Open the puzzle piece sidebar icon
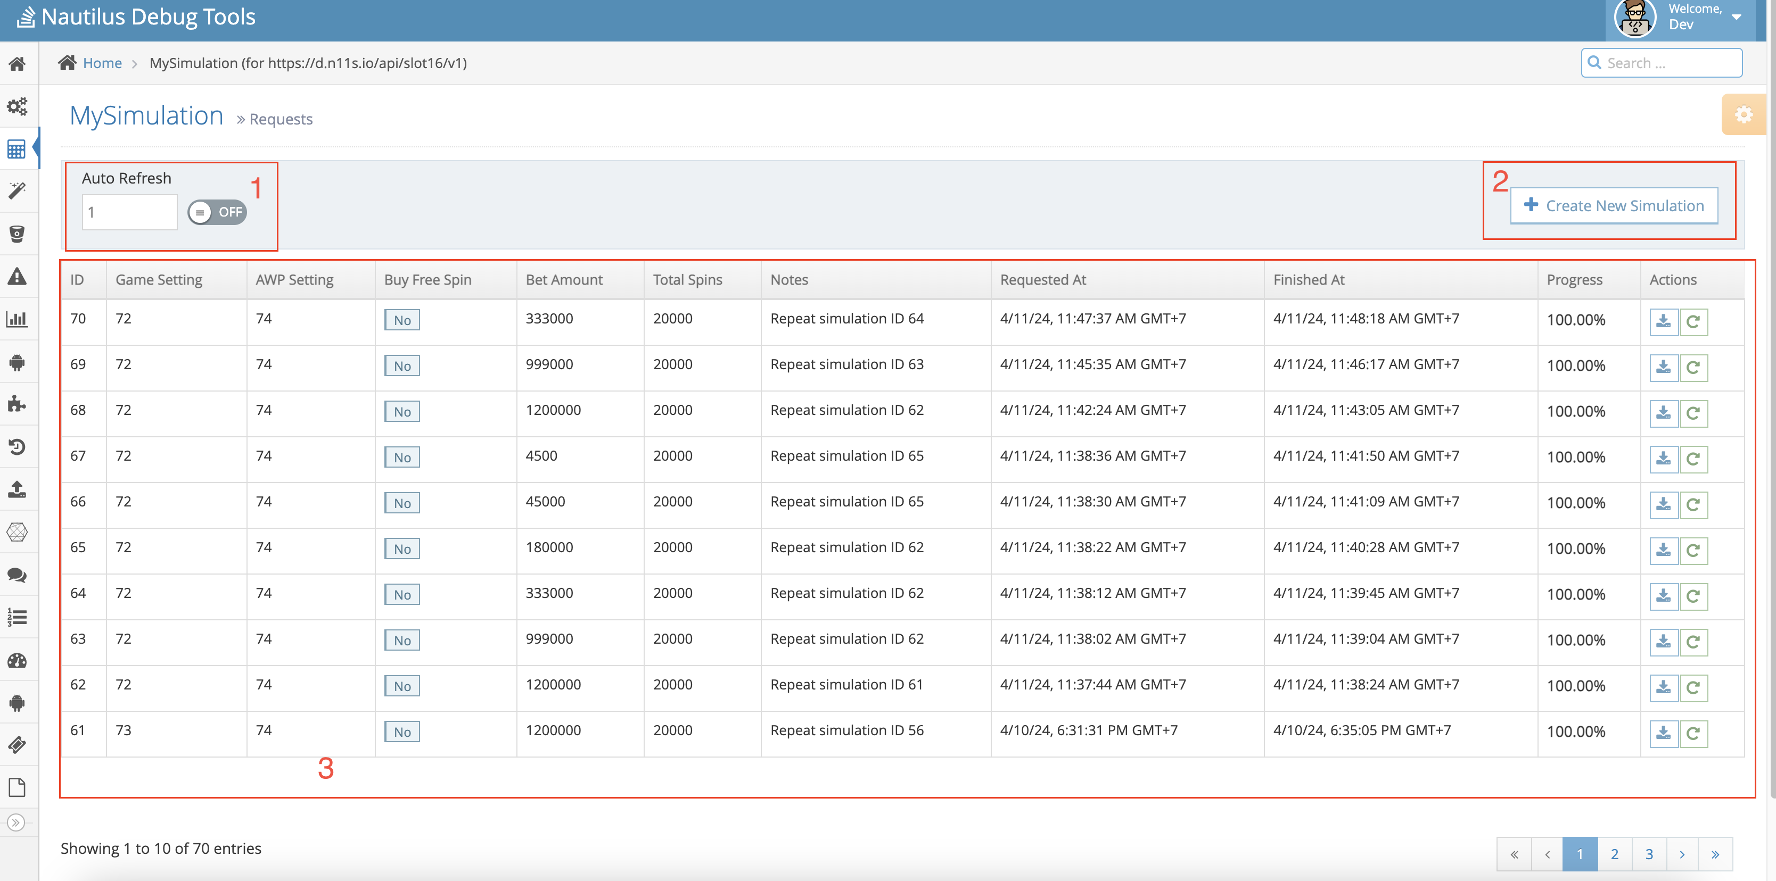Screen dimensions: 1776x881 [17, 404]
